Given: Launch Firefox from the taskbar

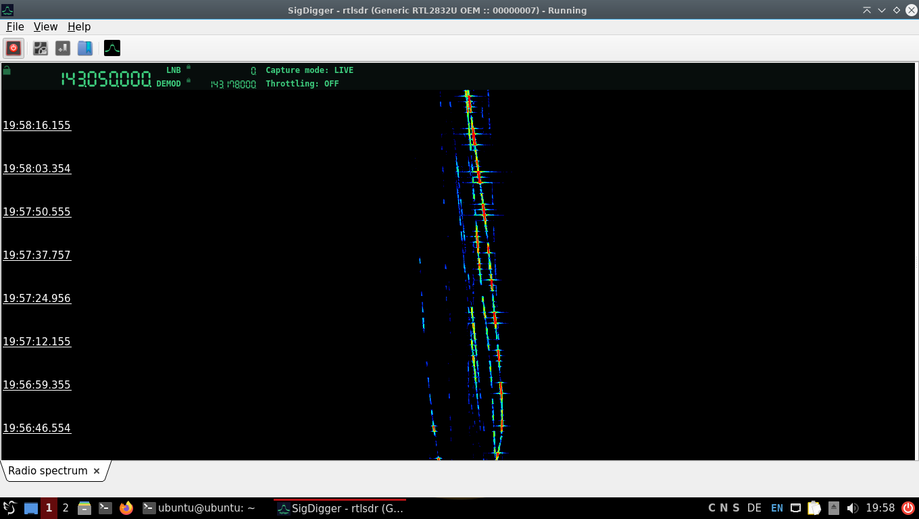Looking at the screenshot, I should coord(126,508).
